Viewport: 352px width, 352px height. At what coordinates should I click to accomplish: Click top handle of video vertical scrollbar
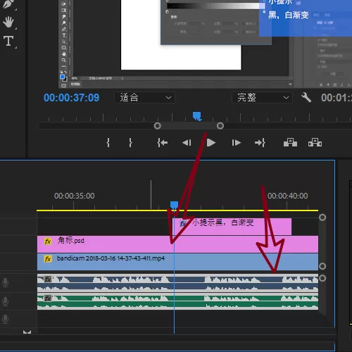[x=322, y=218]
